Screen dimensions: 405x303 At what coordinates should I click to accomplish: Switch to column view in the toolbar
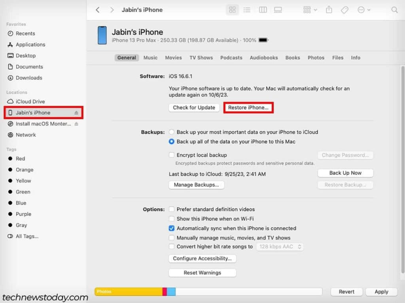tap(263, 9)
